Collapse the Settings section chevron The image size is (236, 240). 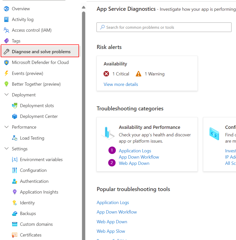click(6, 148)
